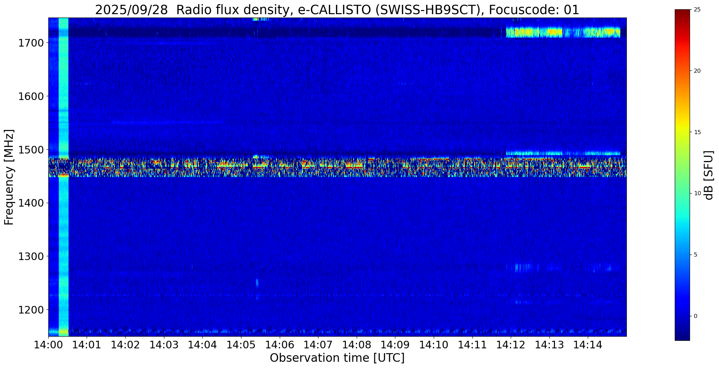Viewport: 719px width, 368px height.
Task: Click the 14:01 time tick label
Action: [87, 345]
